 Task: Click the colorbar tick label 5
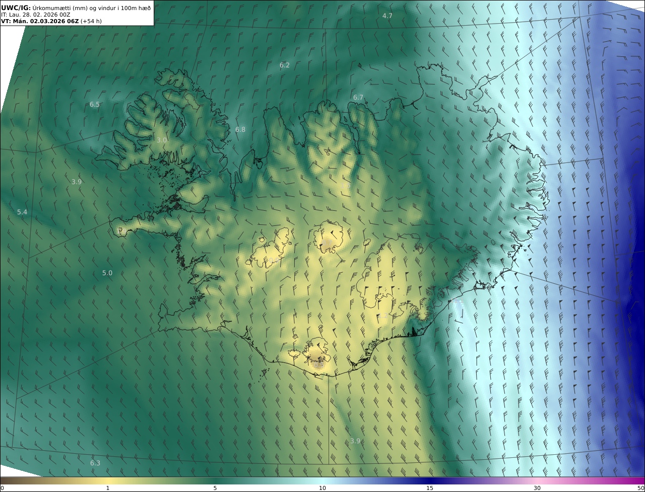[x=215, y=488]
